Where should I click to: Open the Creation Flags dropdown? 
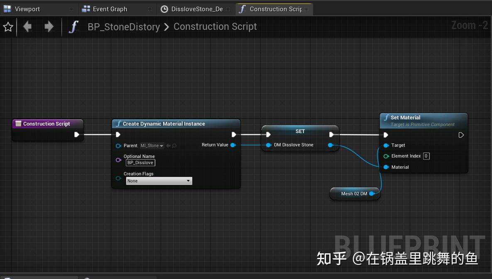[159, 181]
